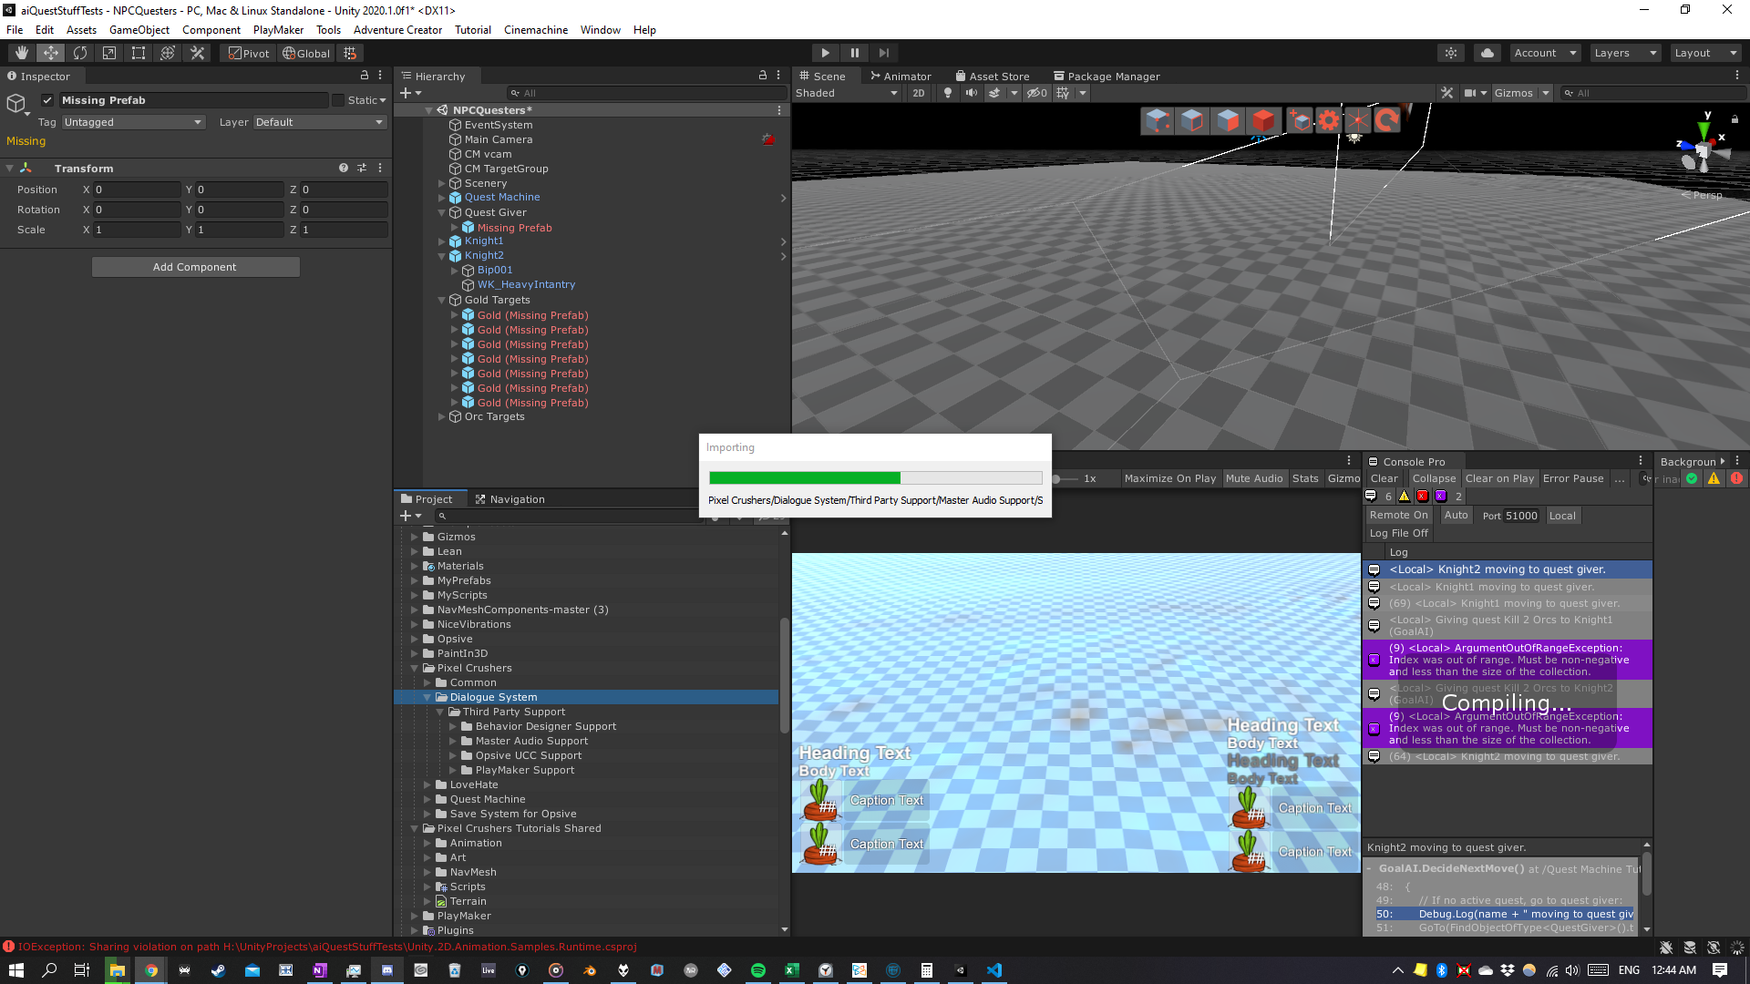Select the Move tool in toolbar

pos(51,53)
